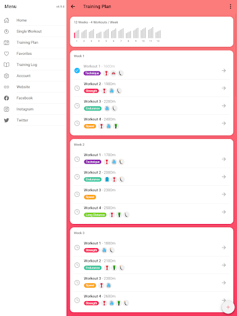Click the vertical scrollbar on the right edge
Screen dimensions: 237x316
pos(236,56)
